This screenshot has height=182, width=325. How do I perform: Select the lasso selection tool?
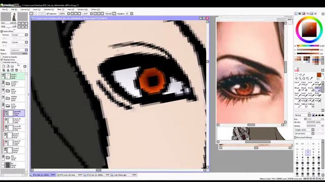coord(300,75)
